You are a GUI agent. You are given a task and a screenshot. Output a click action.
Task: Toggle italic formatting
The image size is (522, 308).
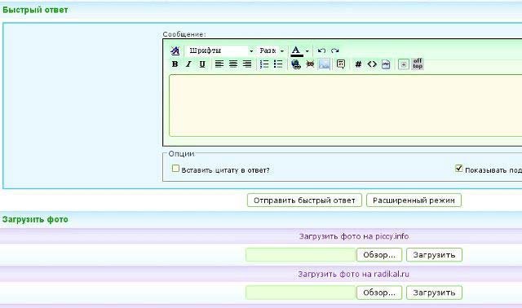point(188,64)
